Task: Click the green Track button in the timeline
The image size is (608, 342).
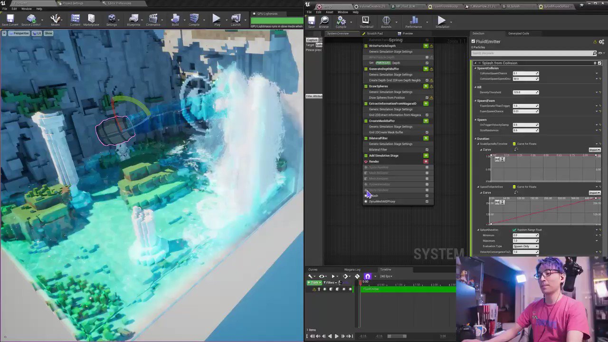Action: [x=313, y=282]
